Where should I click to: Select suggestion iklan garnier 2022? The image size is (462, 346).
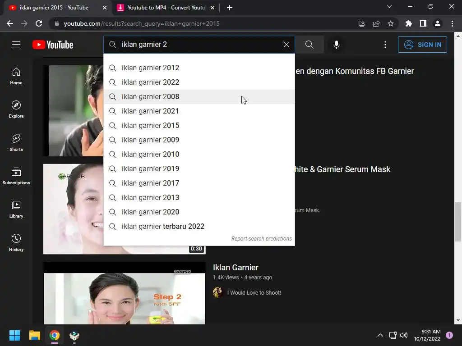pyautogui.click(x=199, y=82)
